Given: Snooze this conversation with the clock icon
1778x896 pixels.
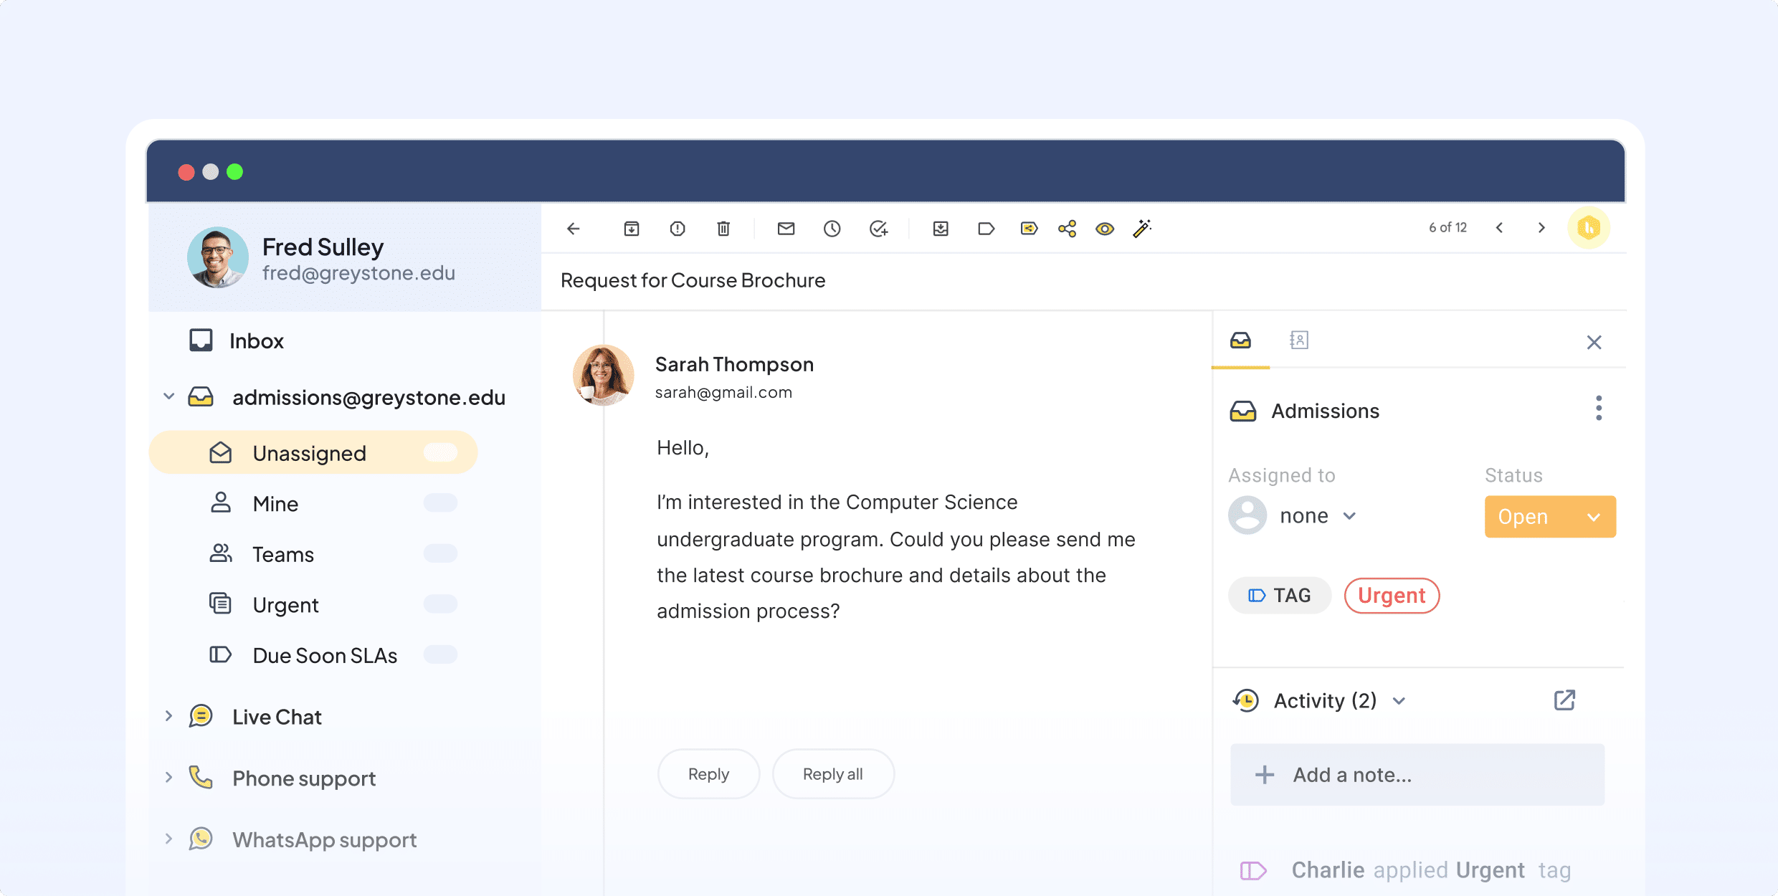Looking at the screenshot, I should pos(832,228).
